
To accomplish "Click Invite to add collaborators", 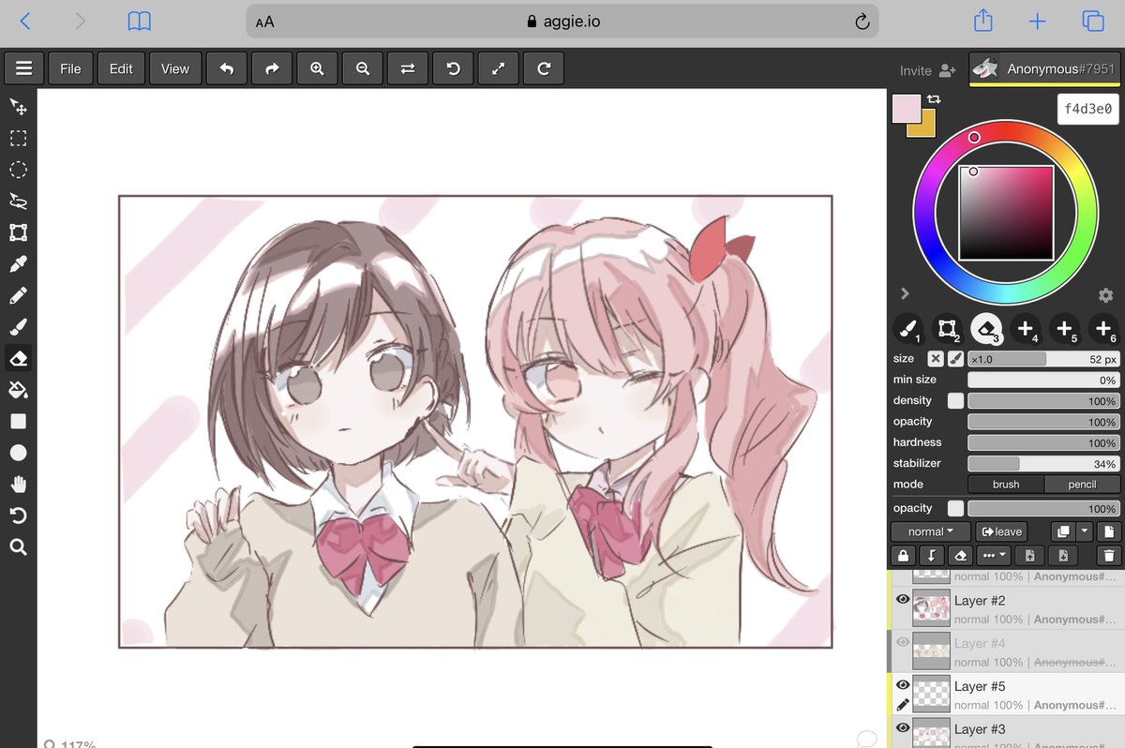I will point(927,70).
